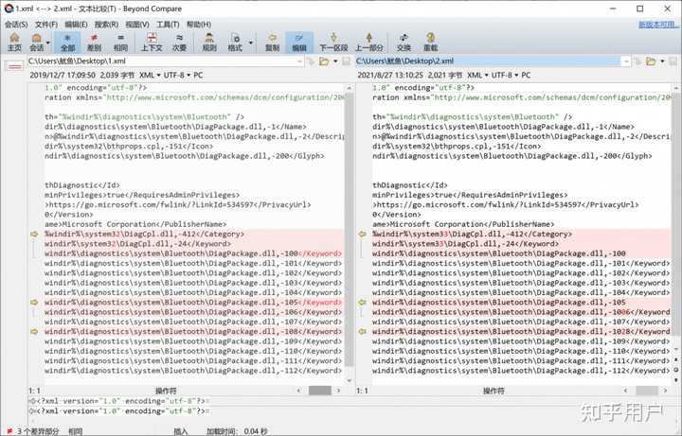Click the 加载时间: 0.04 秒 status text
Viewport: 682px width, 436px height.
[x=237, y=431]
